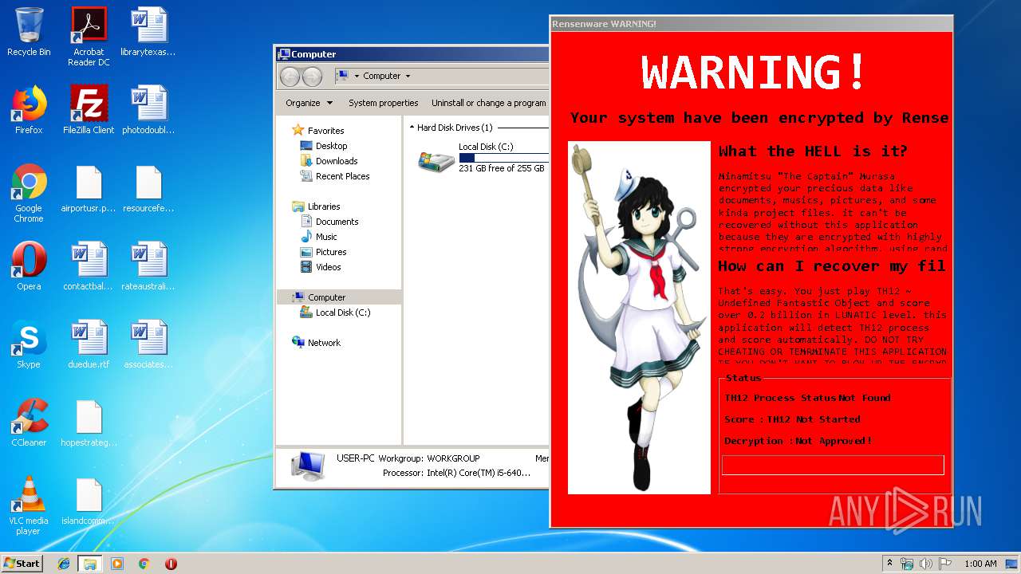Open the Action Center flag icon
1021x574 pixels.
tap(945, 564)
